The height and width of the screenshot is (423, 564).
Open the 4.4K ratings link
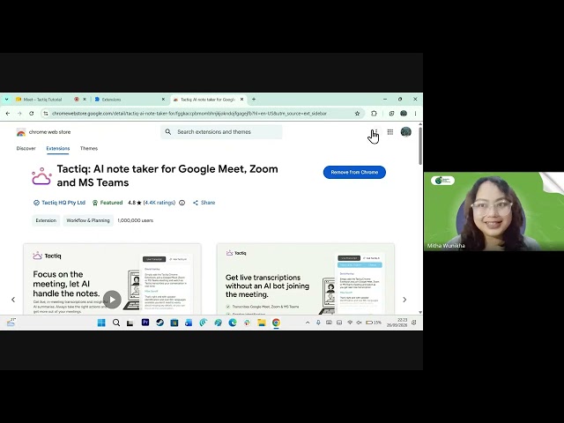tap(160, 203)
